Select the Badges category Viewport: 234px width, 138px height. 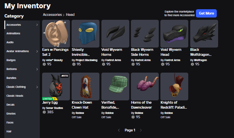11,60
